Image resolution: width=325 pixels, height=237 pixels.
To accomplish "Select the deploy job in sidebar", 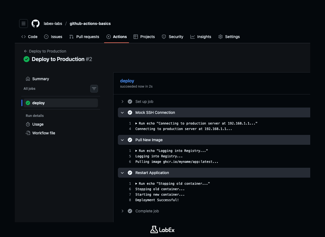I will click(x=60, y=103).
